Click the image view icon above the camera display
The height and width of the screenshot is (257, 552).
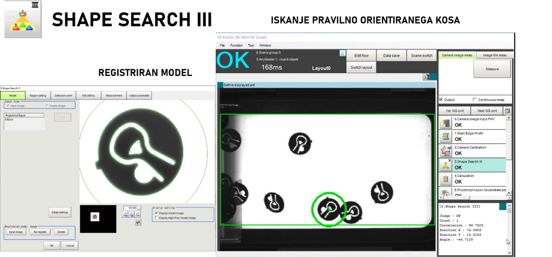(427, 77)
